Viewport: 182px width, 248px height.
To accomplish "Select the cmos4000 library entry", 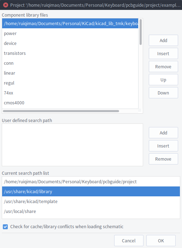I will tap(70, 103).
